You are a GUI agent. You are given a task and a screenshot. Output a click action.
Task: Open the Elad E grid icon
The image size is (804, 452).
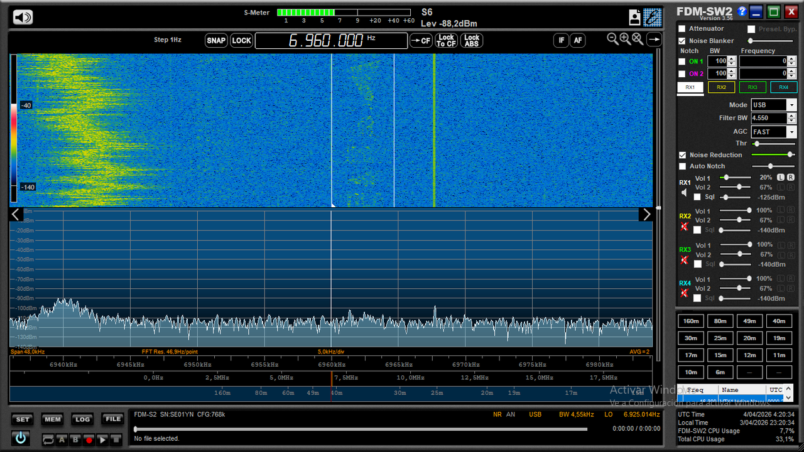(x=653, y=17)
